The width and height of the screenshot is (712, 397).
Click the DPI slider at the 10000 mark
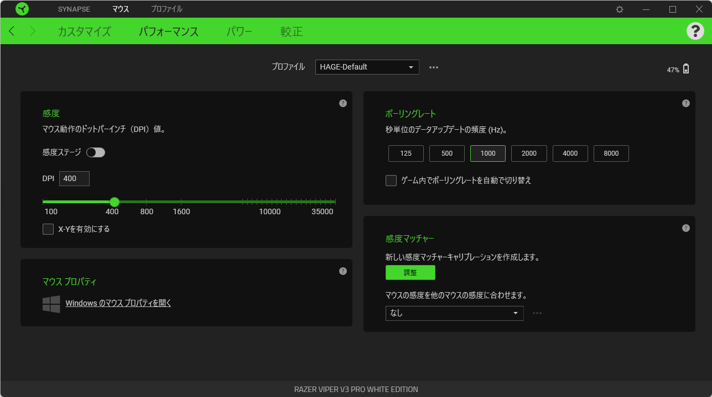[x=270, y=202]
